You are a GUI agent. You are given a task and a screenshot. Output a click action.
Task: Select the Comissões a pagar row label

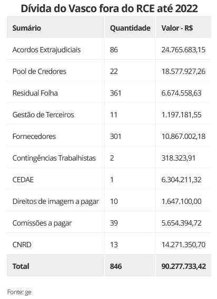tap(42, 223)
